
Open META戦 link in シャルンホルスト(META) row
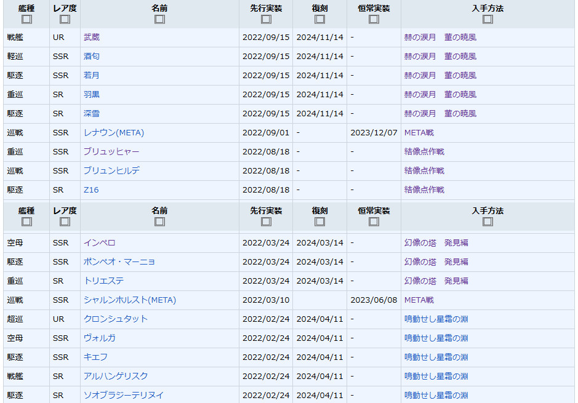tap(419, 300)
